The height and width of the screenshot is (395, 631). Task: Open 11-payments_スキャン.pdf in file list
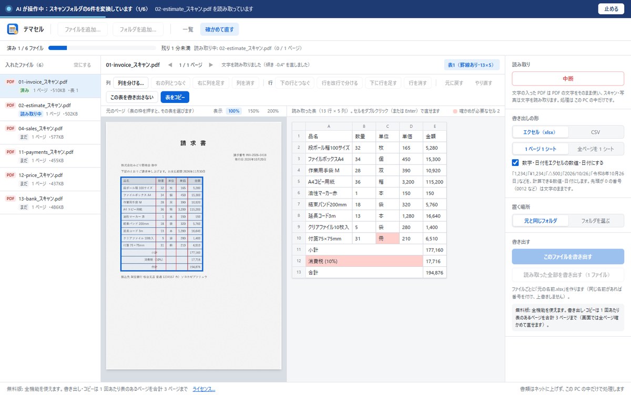(50, 156)
